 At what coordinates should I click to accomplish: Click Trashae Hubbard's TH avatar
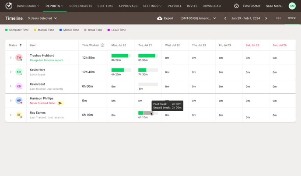point(19,58)
